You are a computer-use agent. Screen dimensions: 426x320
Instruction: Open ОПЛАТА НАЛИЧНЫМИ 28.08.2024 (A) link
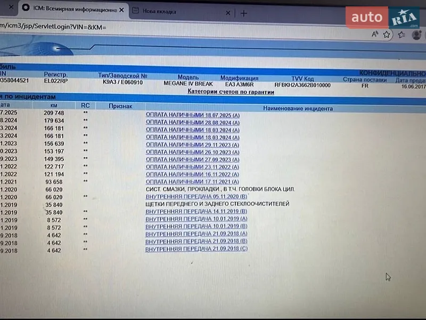click(193, 123)
